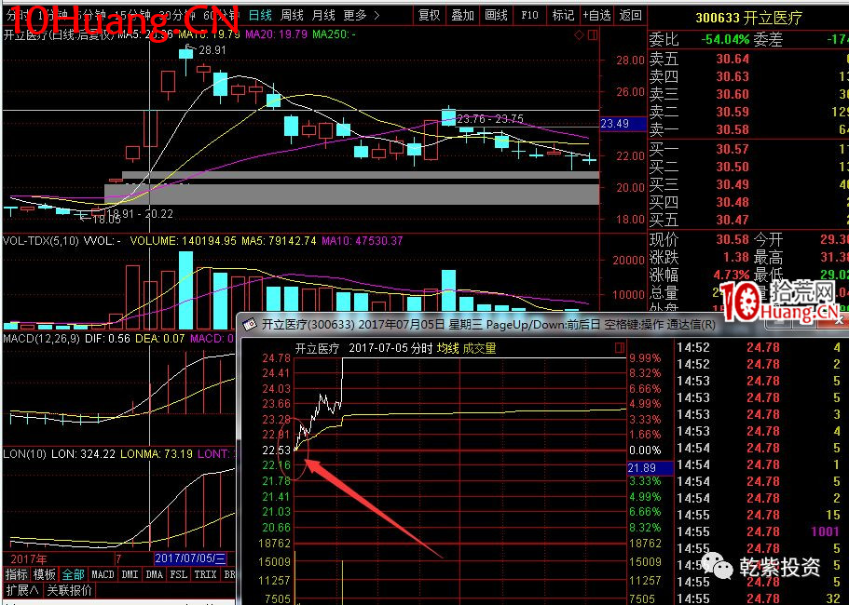Viewport: 849px width, 605px height.
Task: Choose the MACD indicator tab
Action: 103,574
